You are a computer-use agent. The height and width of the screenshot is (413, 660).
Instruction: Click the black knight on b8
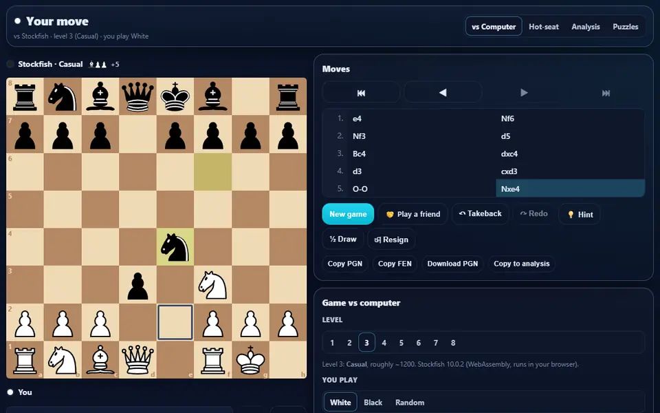click(63, 96)
